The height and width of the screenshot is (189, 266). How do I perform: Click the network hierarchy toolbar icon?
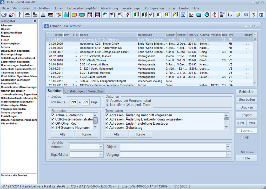[x=43, y=15]
